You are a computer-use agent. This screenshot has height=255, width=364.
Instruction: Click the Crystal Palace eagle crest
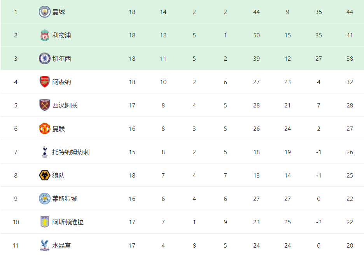(x=45, y=246)
